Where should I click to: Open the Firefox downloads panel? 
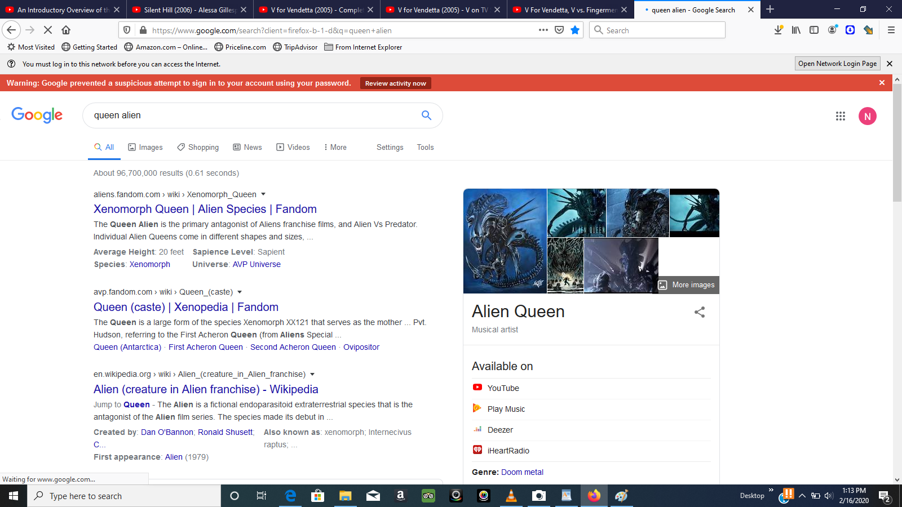779,30
